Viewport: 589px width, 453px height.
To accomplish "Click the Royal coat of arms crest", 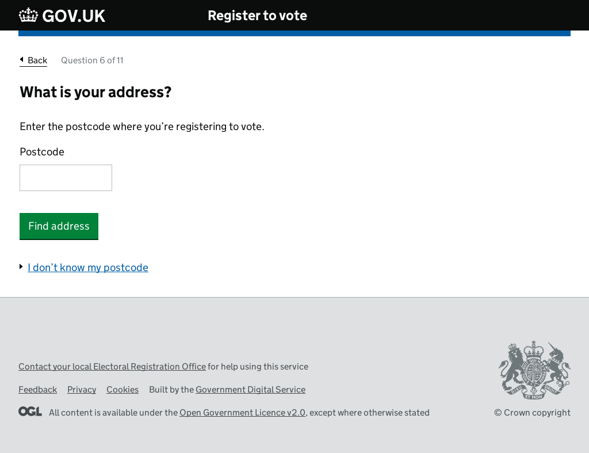I will coord(534,370).
